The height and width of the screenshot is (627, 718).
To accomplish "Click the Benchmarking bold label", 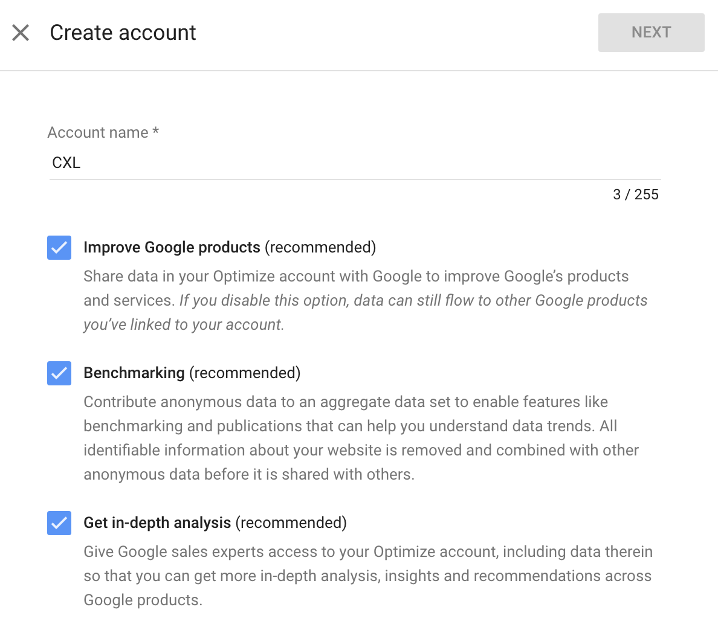I will (134, 373).
